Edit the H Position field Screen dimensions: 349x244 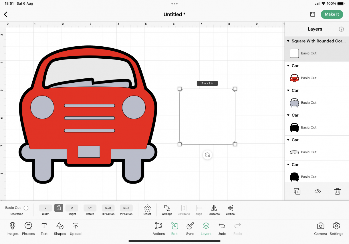[x=108, y=208]
